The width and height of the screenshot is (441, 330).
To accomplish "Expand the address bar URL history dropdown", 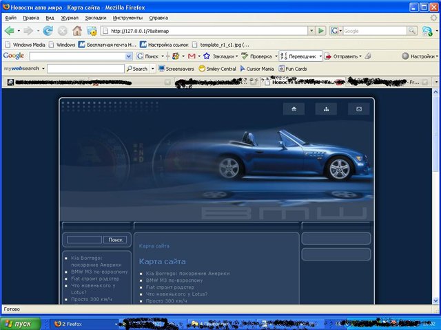I will point(310,31).
